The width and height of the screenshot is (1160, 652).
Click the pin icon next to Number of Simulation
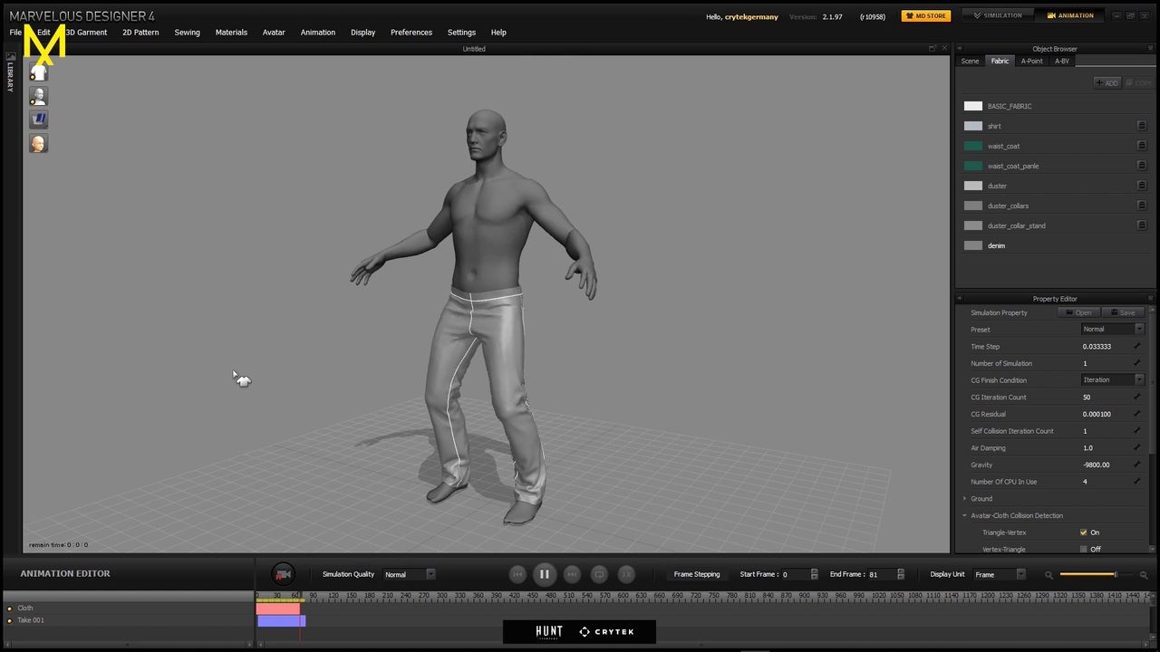point(1137,363)
